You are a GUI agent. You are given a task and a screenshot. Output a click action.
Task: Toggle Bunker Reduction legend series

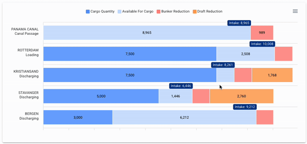[x=173, y=11]
